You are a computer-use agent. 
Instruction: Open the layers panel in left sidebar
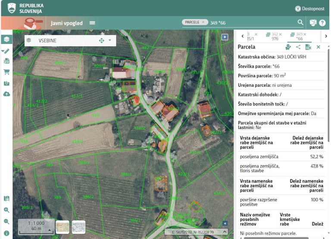[6, 39]
